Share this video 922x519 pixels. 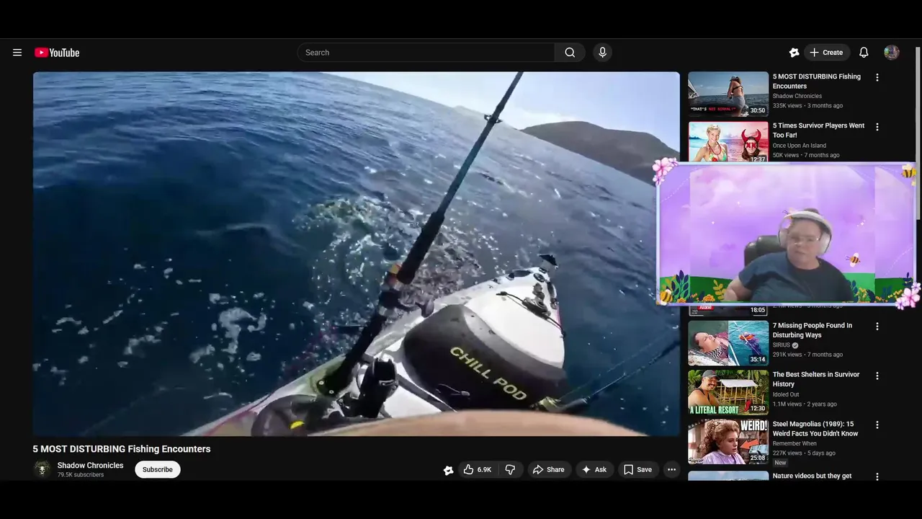coord(548,470)
